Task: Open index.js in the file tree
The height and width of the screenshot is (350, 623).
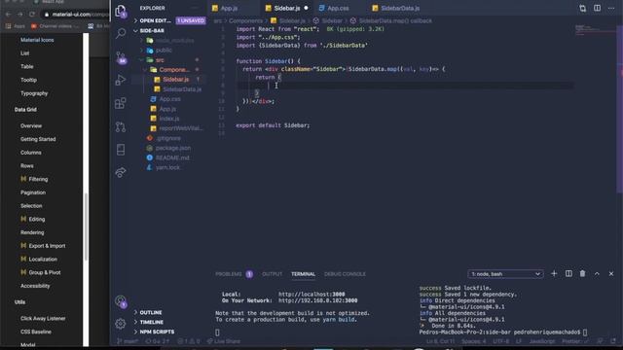Action: point(170,119)
